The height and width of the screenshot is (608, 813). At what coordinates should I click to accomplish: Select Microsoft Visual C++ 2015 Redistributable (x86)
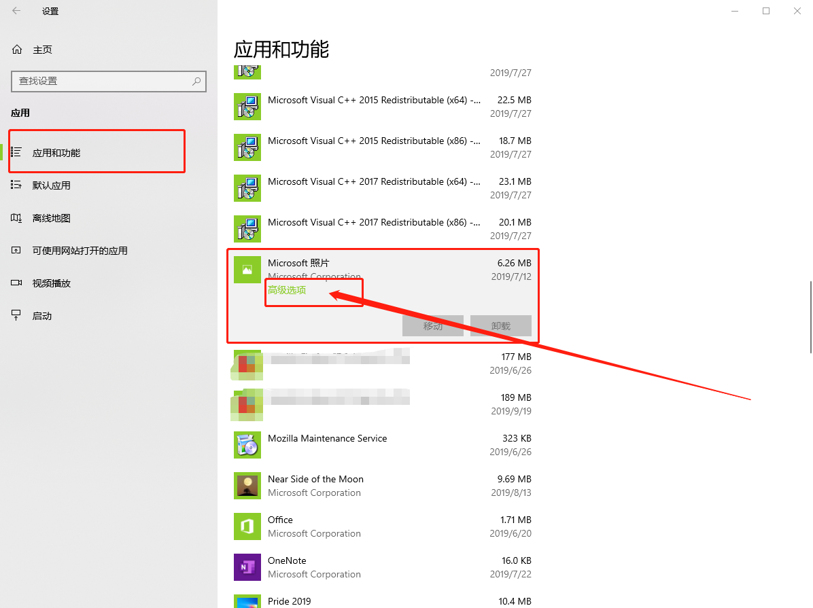point(375,141)
